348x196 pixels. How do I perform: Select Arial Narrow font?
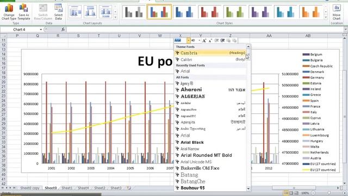pyautogui.click(x=210, y=149)
